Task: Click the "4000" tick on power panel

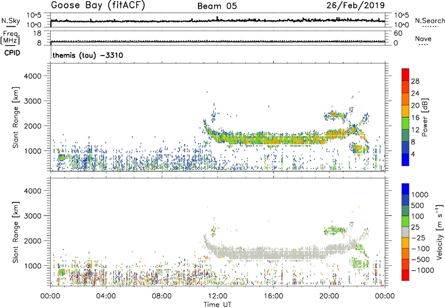Action: (33, 76)
